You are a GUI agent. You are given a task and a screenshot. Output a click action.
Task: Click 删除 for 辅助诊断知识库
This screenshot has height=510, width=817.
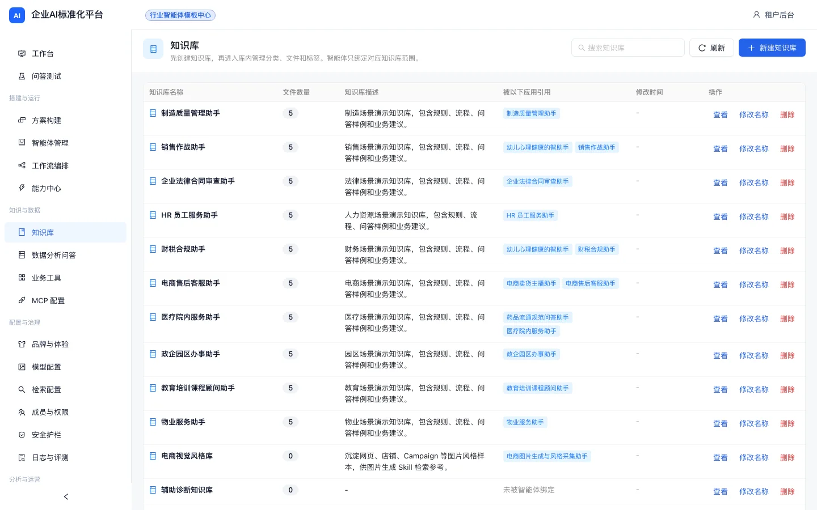(x=787, y=491)
